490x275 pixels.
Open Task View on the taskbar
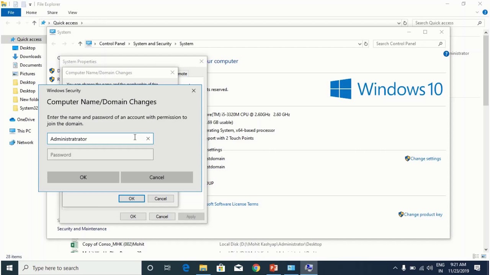click(167, 268)
